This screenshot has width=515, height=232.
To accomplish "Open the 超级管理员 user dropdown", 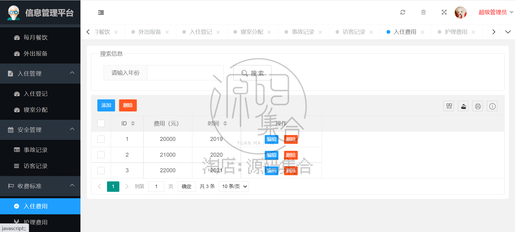I will (496, 12).
